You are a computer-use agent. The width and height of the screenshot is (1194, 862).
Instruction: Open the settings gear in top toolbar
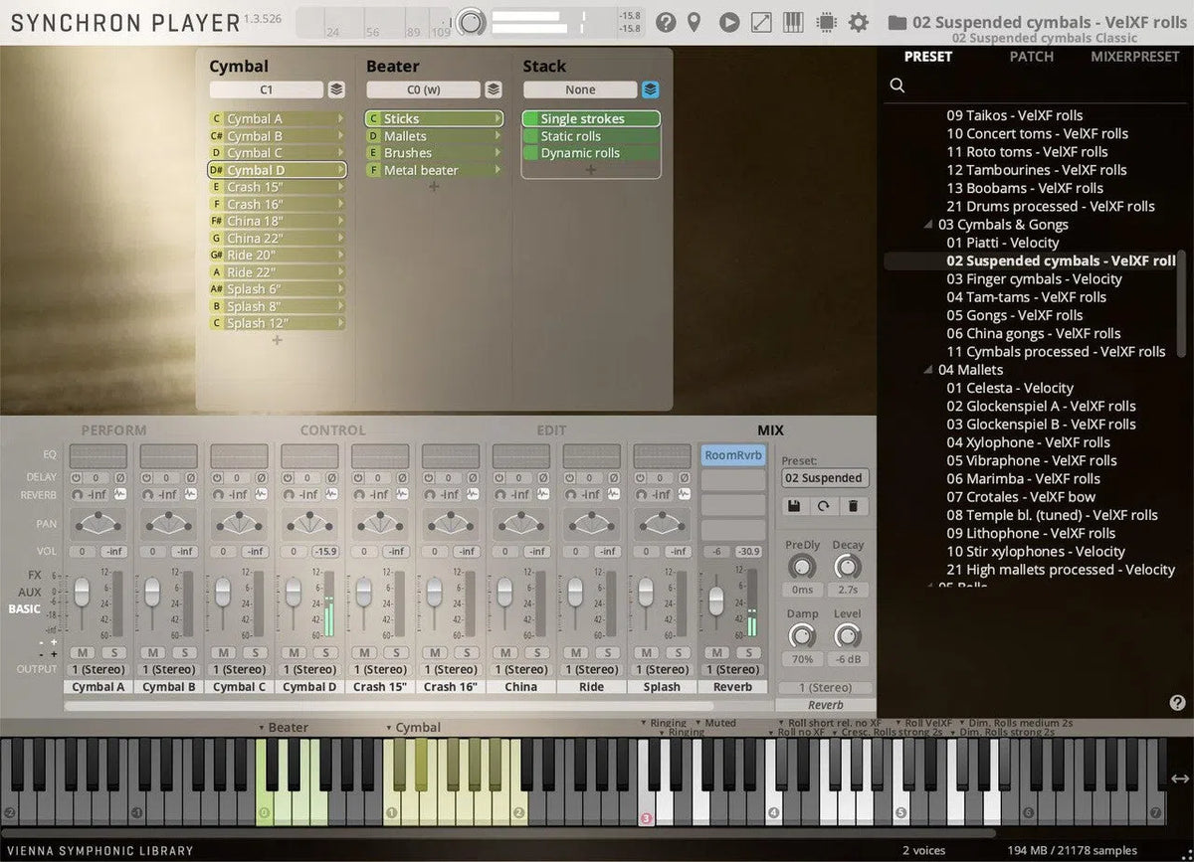point(858,22)
